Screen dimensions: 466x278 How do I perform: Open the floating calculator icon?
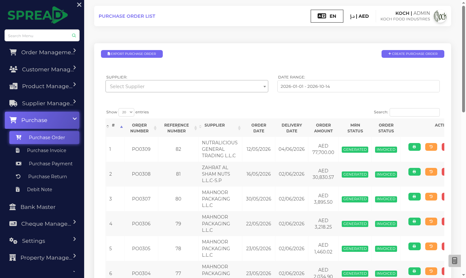pos(455,261)
